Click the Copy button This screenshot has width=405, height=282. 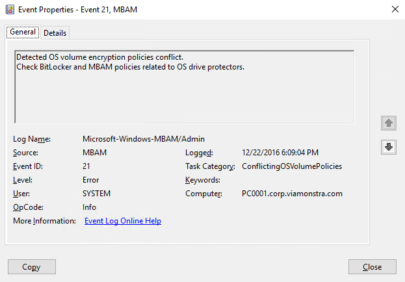tap(32, 267)
